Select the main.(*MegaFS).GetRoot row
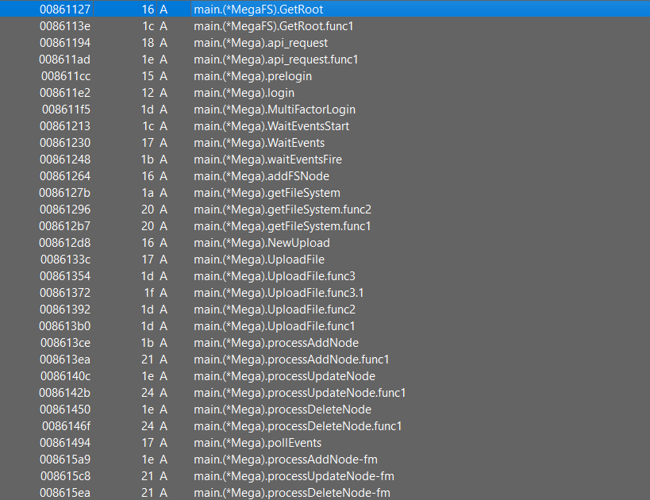 (x=325, y=9)
